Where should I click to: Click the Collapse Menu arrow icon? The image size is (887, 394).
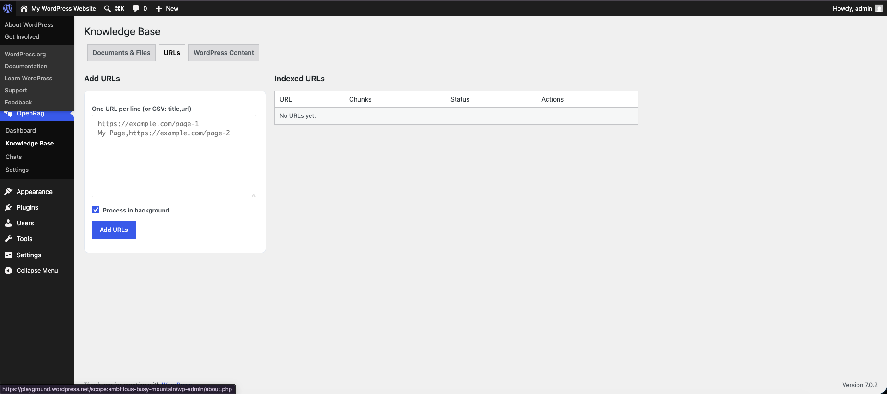8,271
